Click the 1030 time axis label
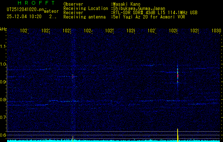This screenshot has width=223, height=142. click(x=216, y=31)
